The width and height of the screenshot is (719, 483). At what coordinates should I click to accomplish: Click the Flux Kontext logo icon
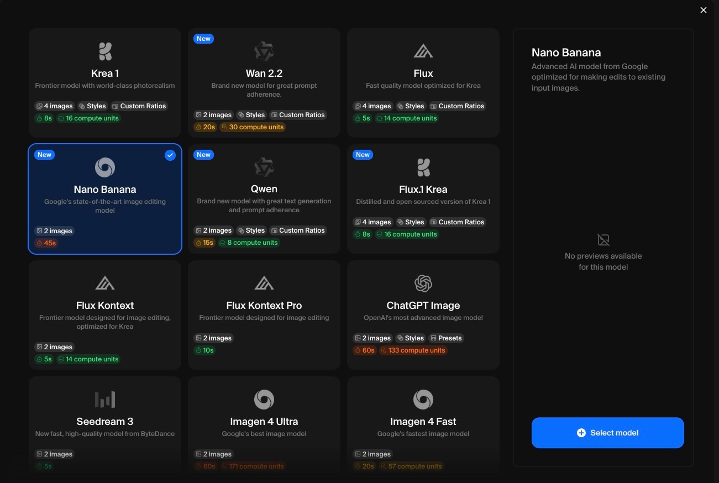(105, 283)
